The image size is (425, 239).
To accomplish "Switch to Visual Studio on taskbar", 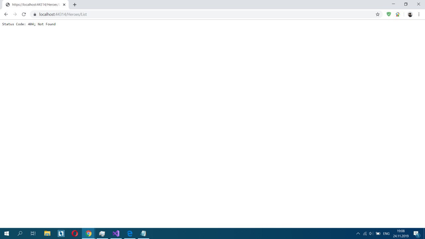I will click(116, 233).
